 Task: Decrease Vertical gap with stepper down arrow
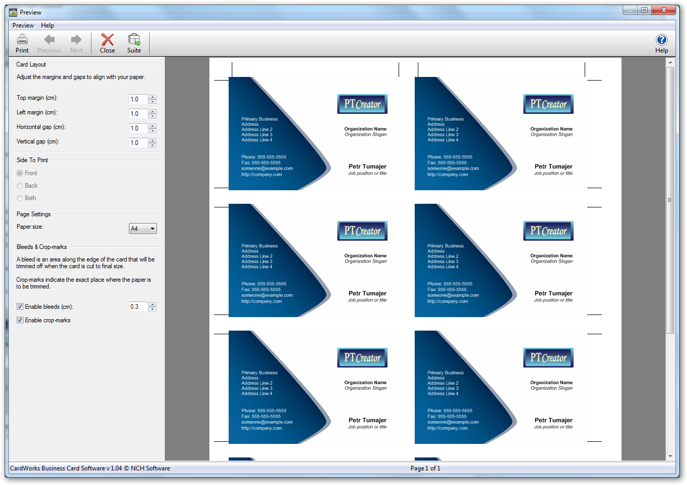tap(153, 146)
